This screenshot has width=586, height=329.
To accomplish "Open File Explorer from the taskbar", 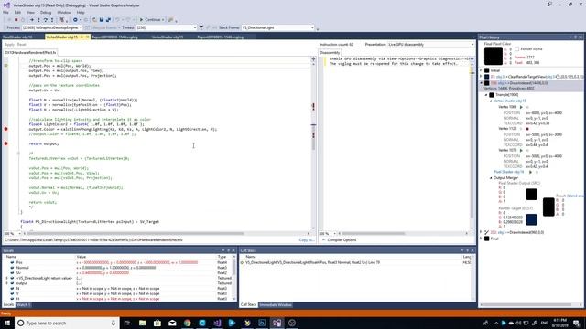I will tap(143, 323).
